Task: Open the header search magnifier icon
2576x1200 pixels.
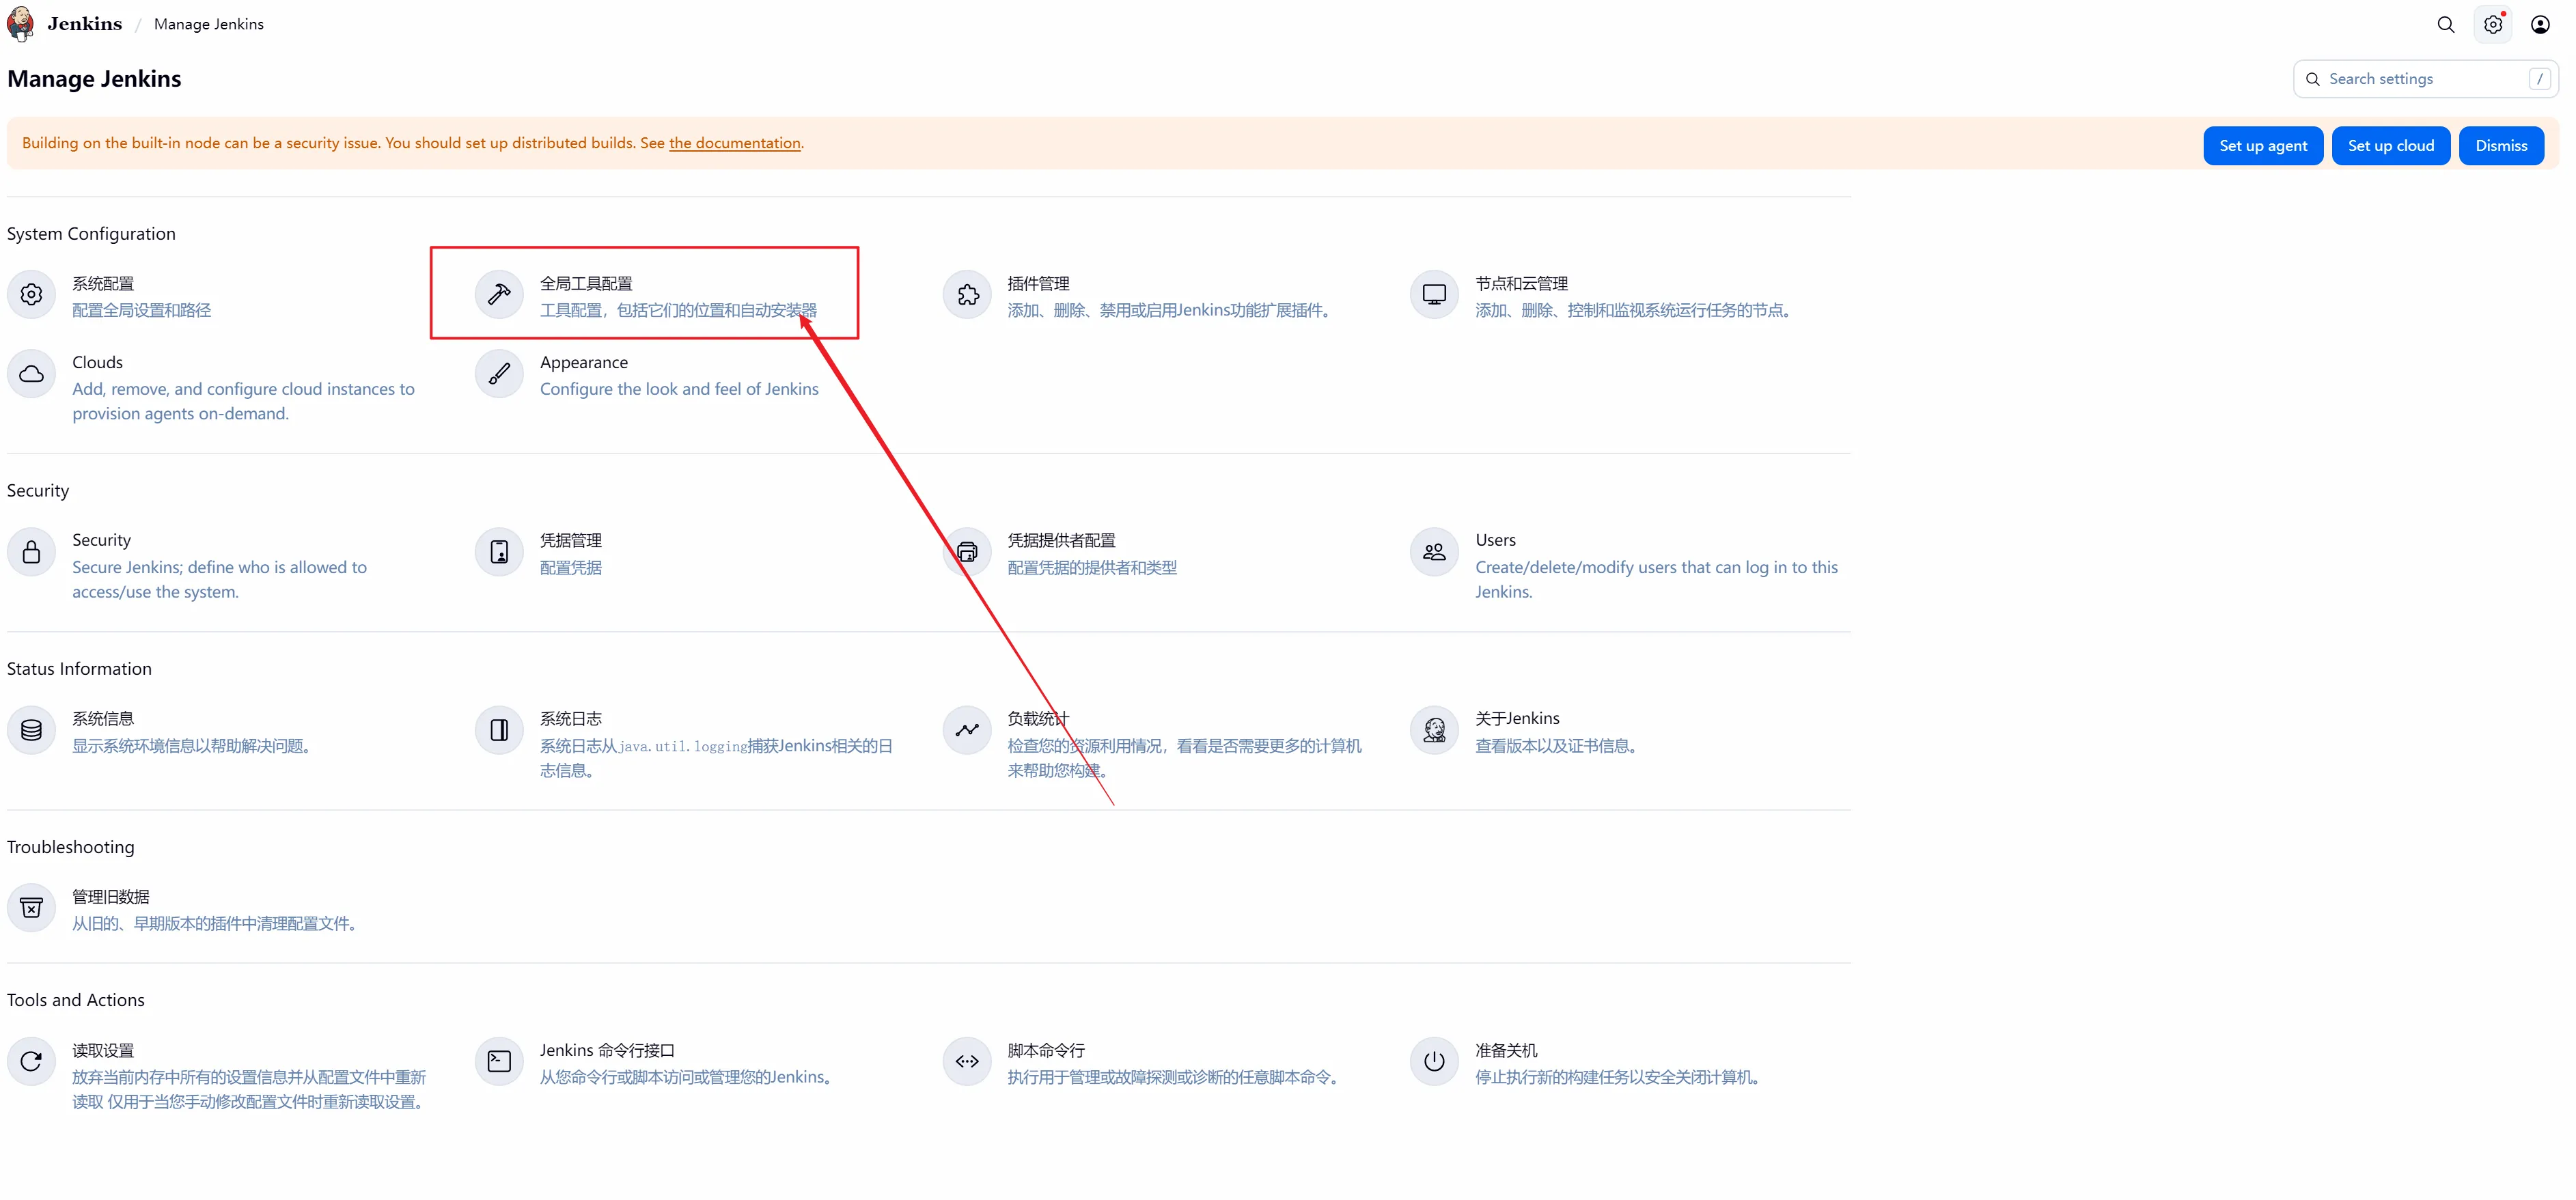Action: pyautogui.click(x=2445, y=24)
